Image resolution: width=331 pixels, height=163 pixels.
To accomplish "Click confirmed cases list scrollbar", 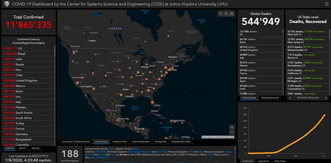I will click(55, 51).
